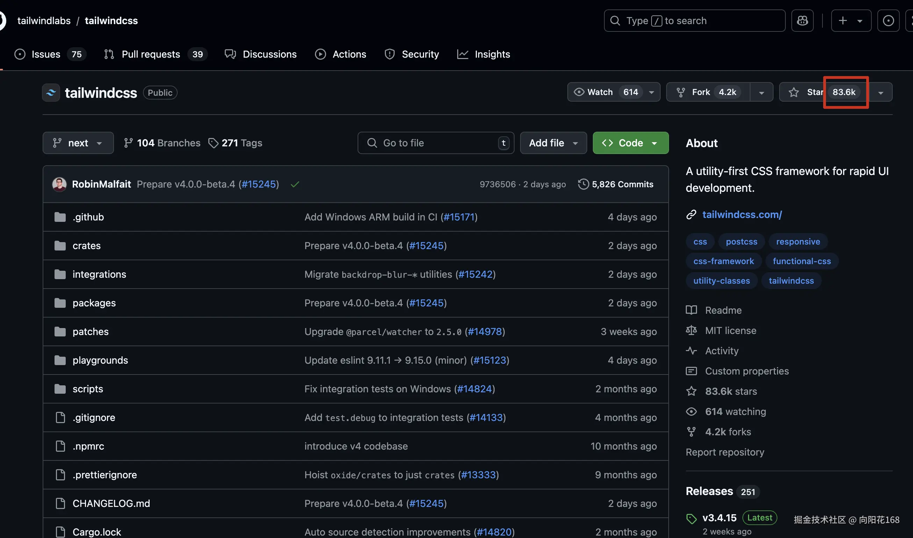This screenshot has width=913, height=538.
Task: Switch to the Pull requests tab
Action: 151,54
